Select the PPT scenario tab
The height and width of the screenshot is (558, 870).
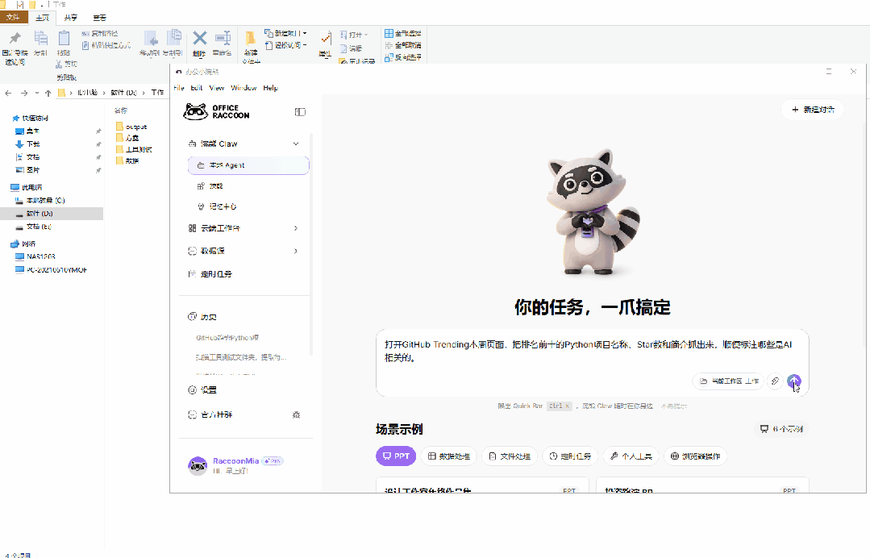396,456
